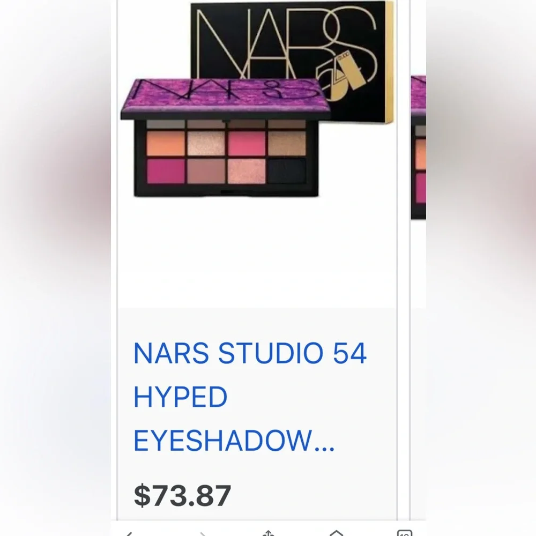The height and width of the screenshot is (536, 536).
Task: Open the NARS STUDIO 54 HYPED EYESHADOW link
Action: pyautogui.click(x=250, y=397)
